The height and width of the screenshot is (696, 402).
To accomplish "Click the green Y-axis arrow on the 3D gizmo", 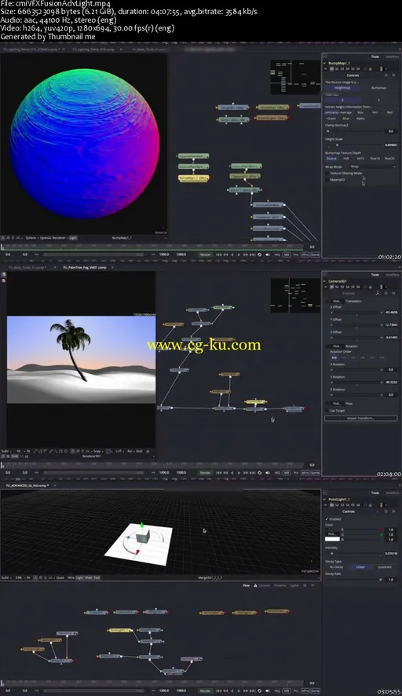I will coord(142,525).
